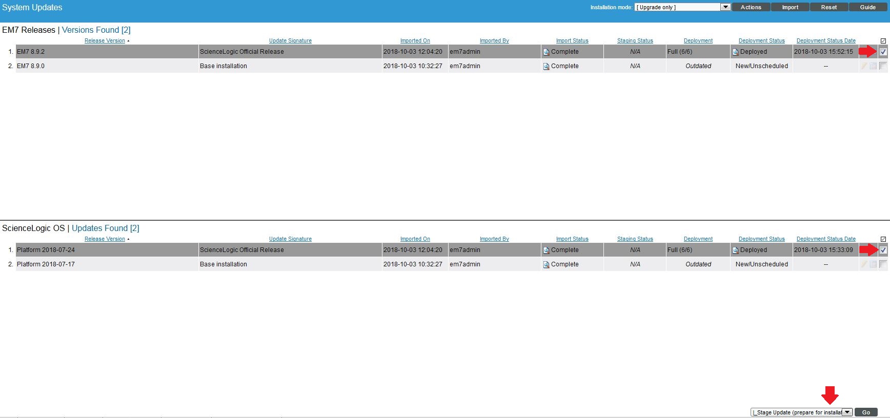Open import log icon for EM7 8.9.2

(x=546, y=52)
